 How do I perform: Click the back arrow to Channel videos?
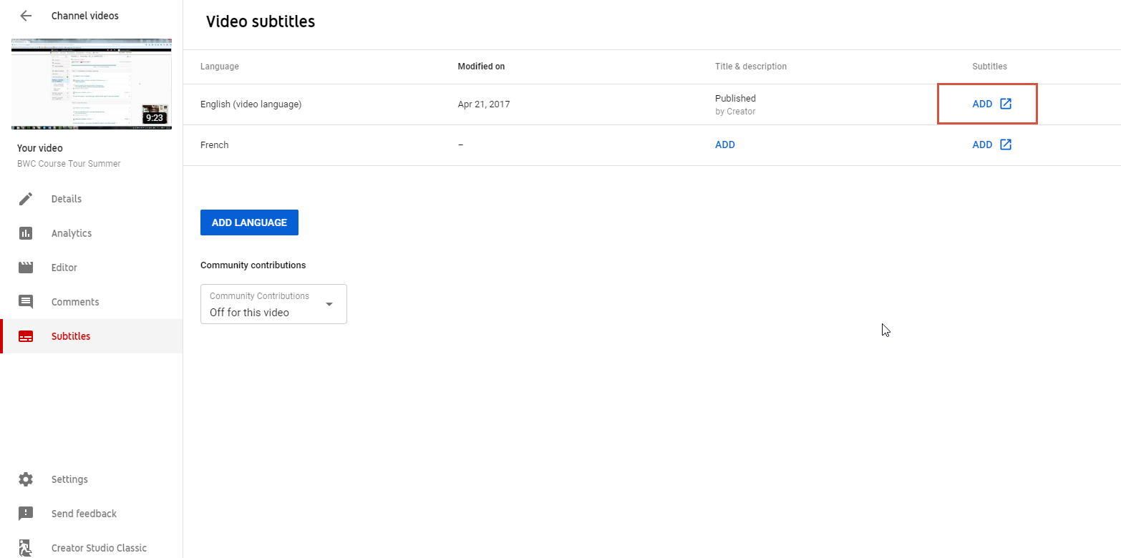[26, 16]
